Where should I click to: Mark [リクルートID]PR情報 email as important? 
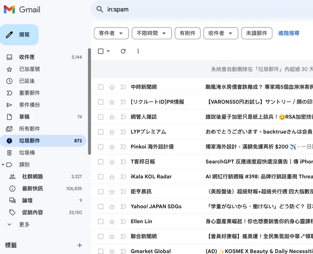[124, 102]
